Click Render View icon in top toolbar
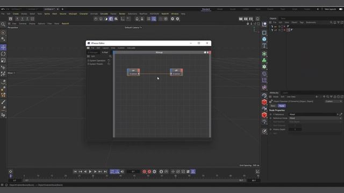344x193 pixels. coord(241,19)
